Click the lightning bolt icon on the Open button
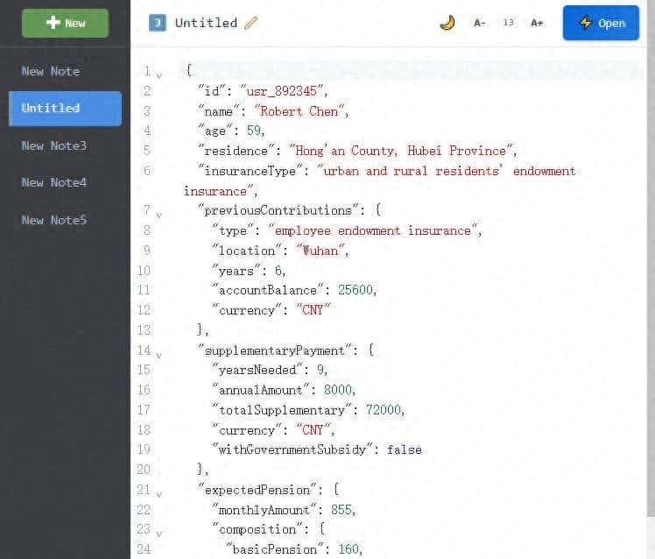Viewport: 655px width, 559px height. tap(586, 23)
